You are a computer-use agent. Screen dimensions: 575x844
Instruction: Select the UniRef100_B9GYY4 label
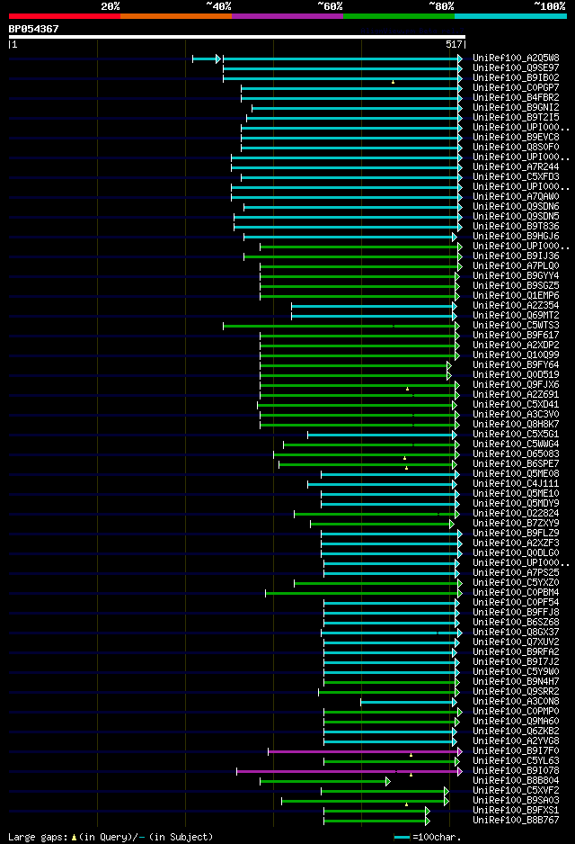click(x=516, y=275)
